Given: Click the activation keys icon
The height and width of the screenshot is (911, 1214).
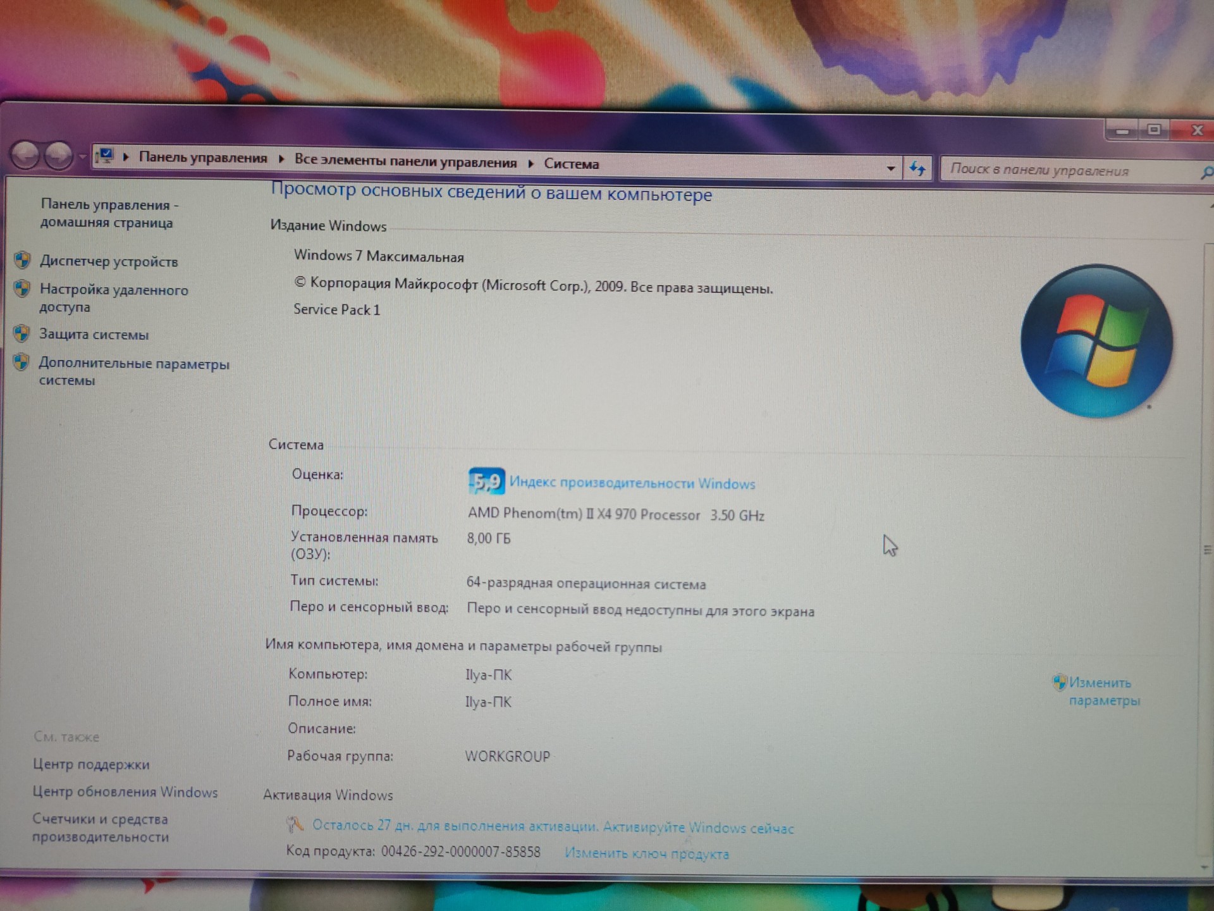Looking at the screenshot, I should (x=295, y=824).
